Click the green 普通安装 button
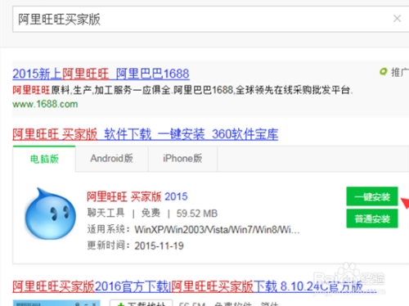Viewport: 409px width, 306px height. [372, 218]
